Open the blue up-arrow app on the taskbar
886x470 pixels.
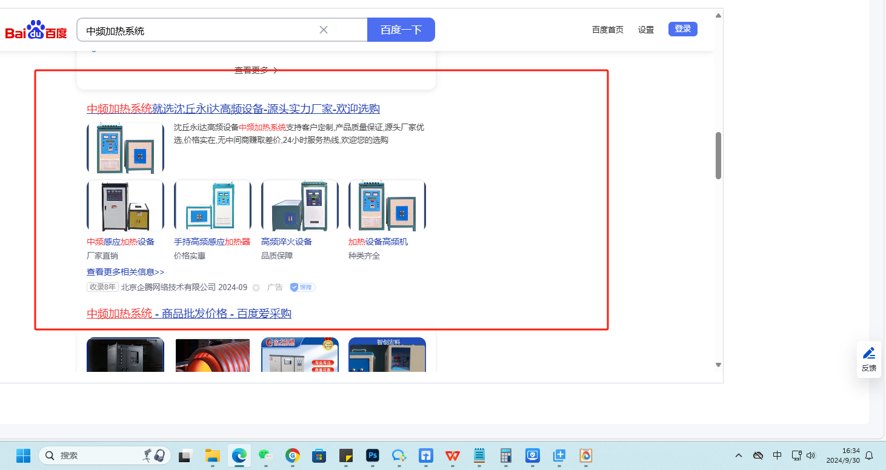[426, 455]
